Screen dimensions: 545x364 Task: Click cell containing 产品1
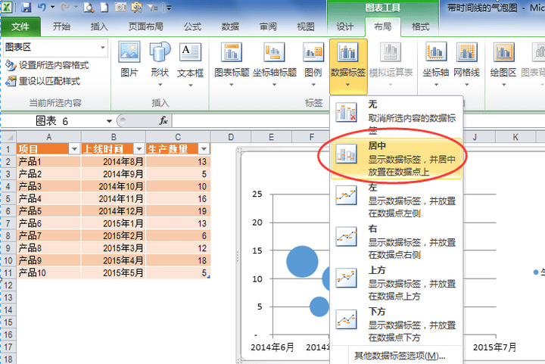[48, 162]
